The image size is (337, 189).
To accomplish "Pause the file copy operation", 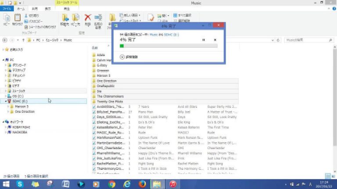I will 204,40.
